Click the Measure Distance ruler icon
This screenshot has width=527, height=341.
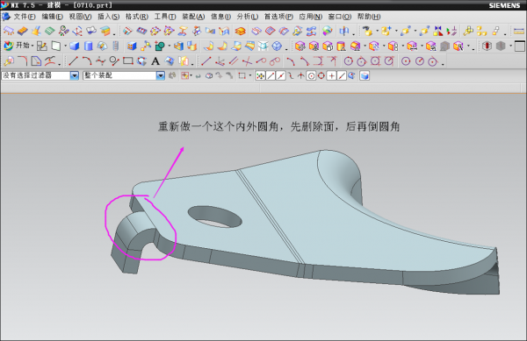point(519,32)
